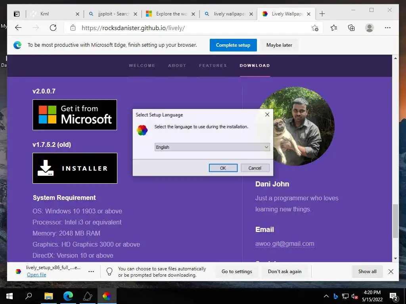Click Maybe later button

point(279,45)
